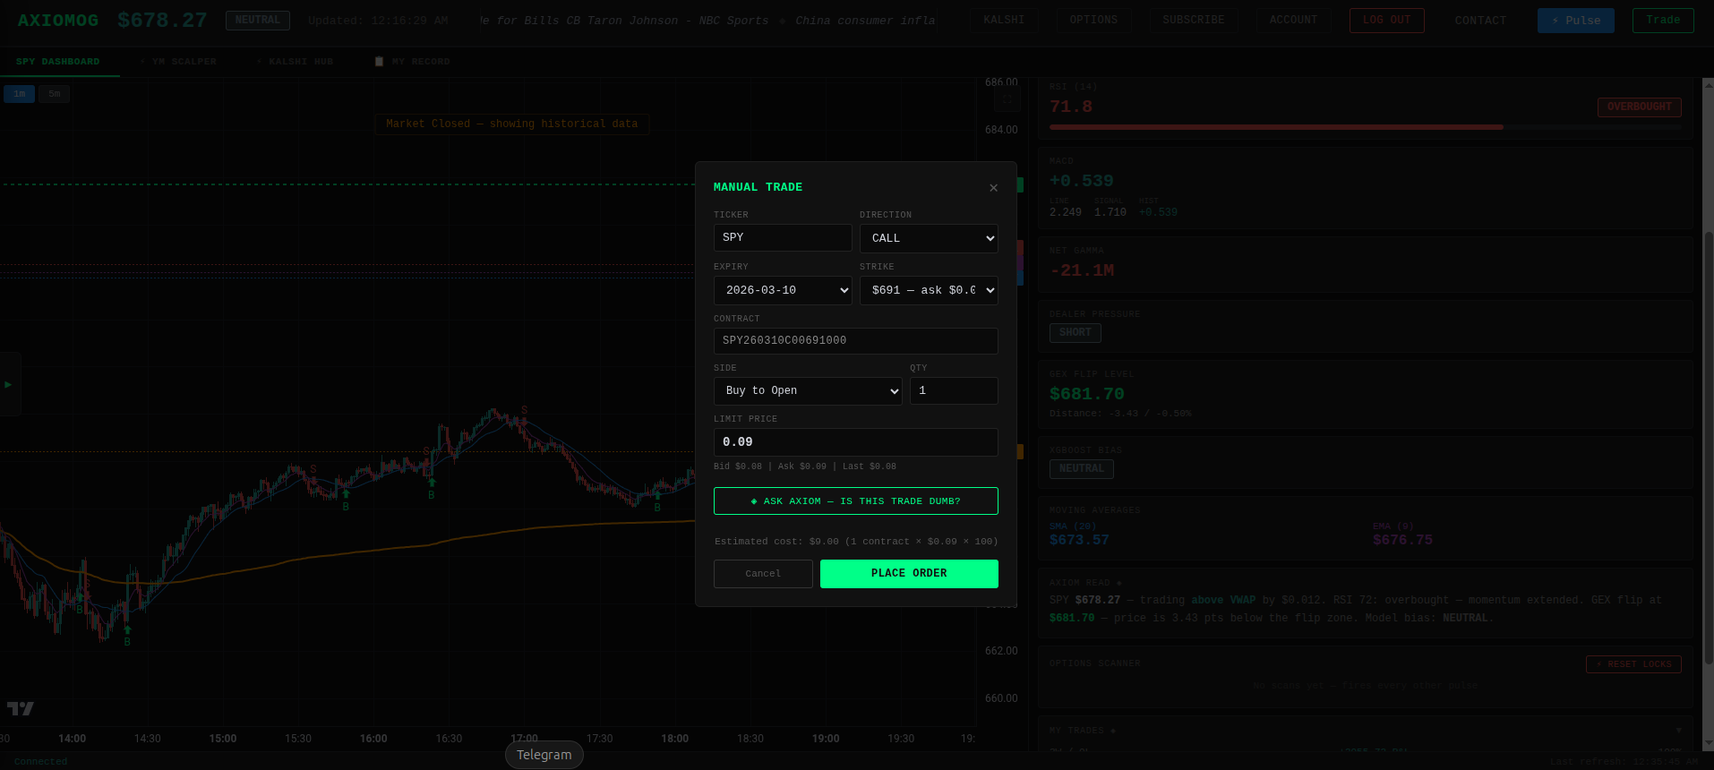Click the TradingView logo on chart
The width and height of the screenshot is (1714, 770).
pyautogui.click(x=21, y=708)
